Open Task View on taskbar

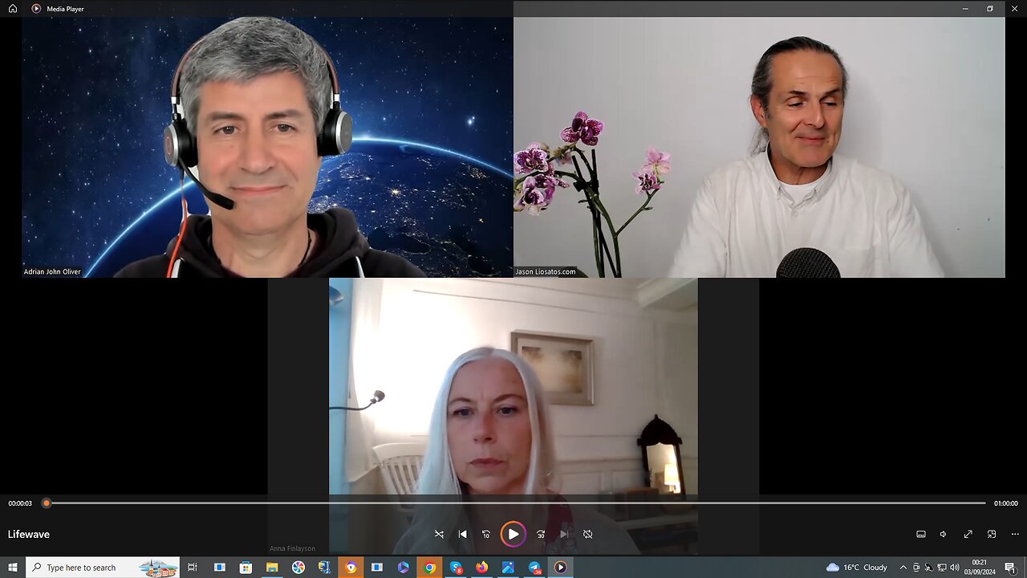pos(193,568)
